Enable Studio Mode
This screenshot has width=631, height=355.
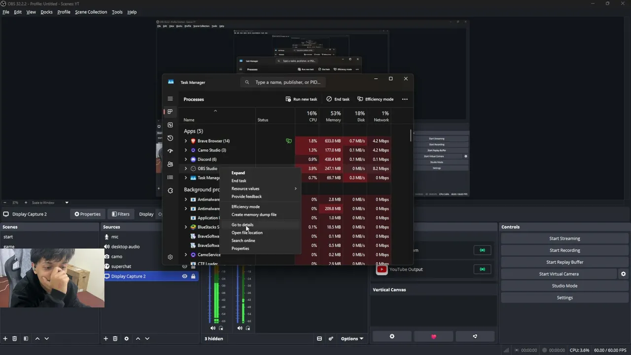[564, 286]
